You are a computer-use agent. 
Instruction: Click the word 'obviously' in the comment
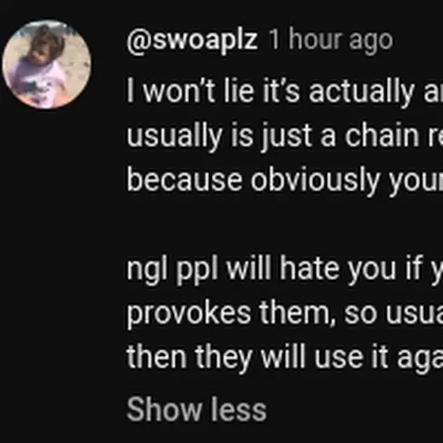click(315, 180)
